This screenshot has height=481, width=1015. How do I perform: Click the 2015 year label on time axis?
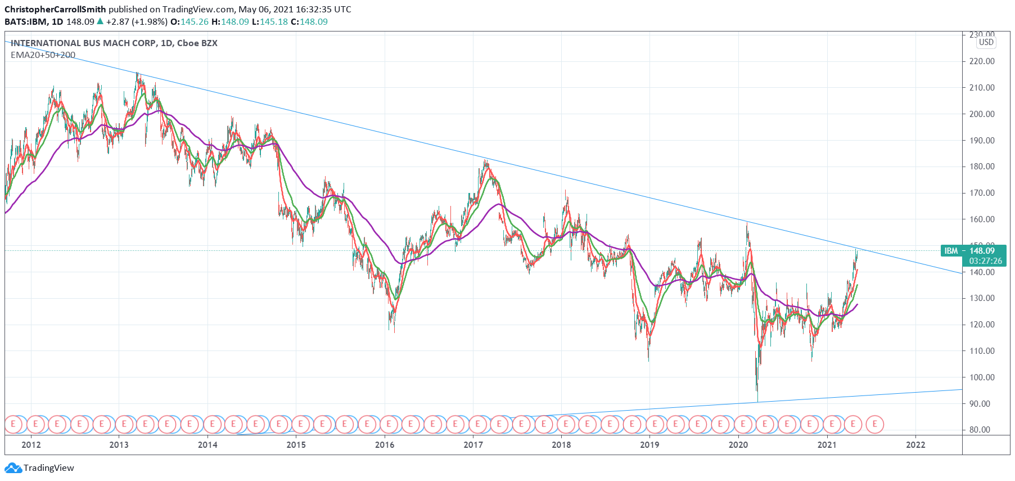point(296,445)
